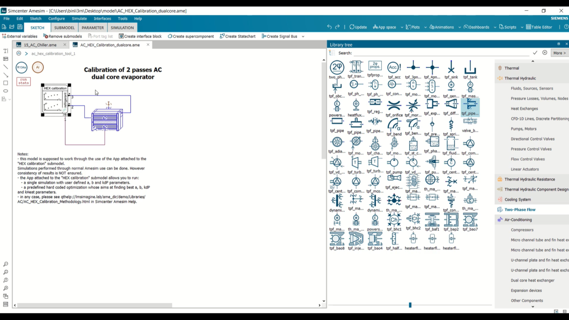This screenshot has width=569, height=320.
Task: Select the tpf_bhc2 component icon
Action: tap(413, 219)
